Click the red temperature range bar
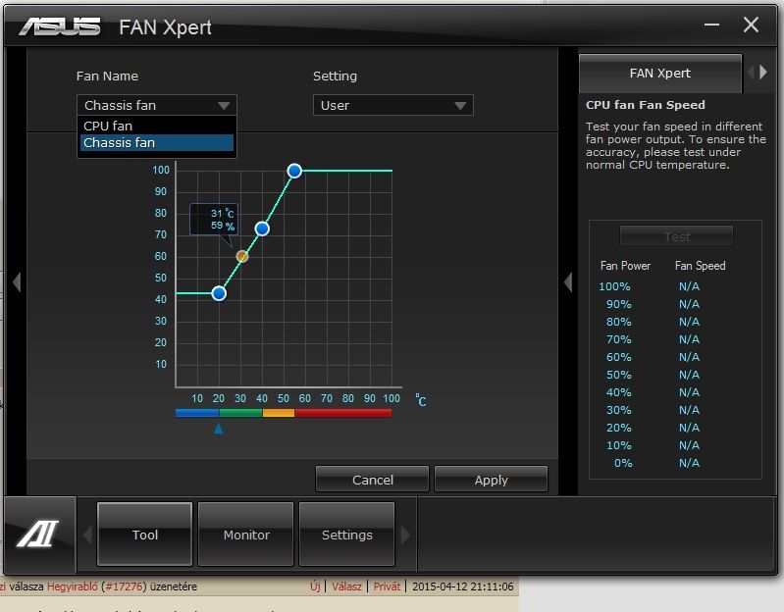The height and width of the screenshot is (612, 784). (x=343, y=413)
